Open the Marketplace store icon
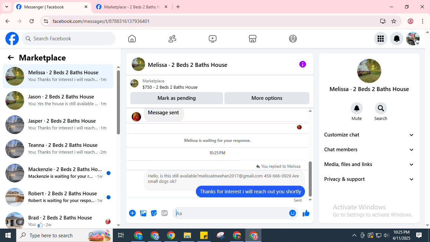Screen dimensions: 430x242 (x=253, y=39)
